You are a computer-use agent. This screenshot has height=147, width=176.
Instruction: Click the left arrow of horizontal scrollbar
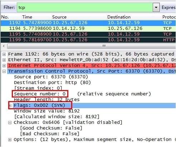pyautogui.click(x=4, y=46)
